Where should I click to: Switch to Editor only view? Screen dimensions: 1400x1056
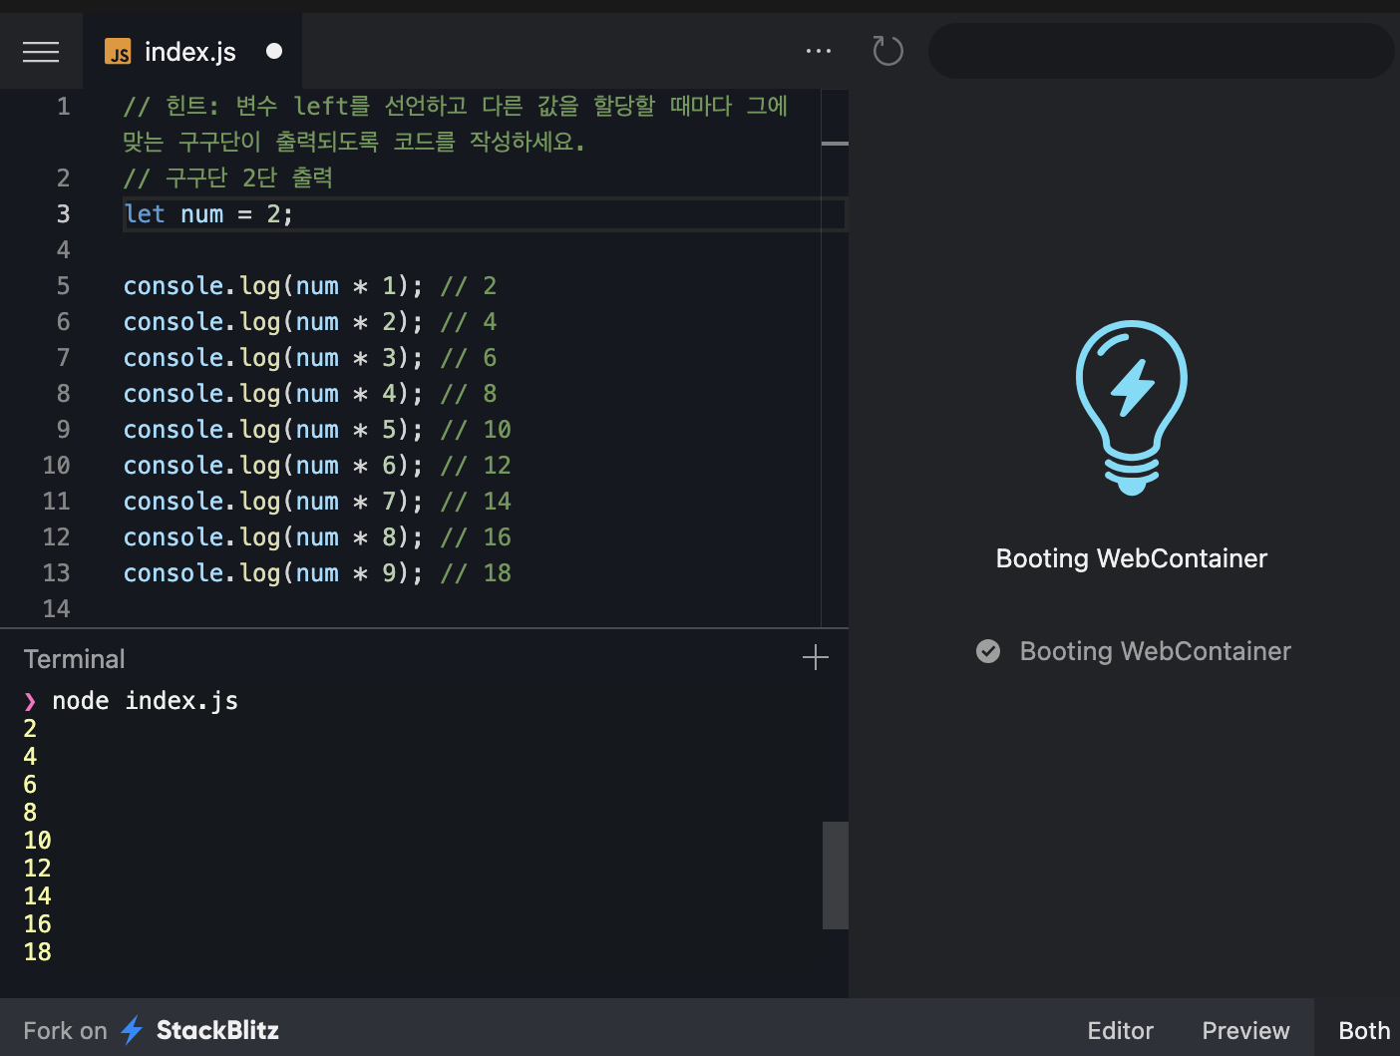click(1120, 1030)
